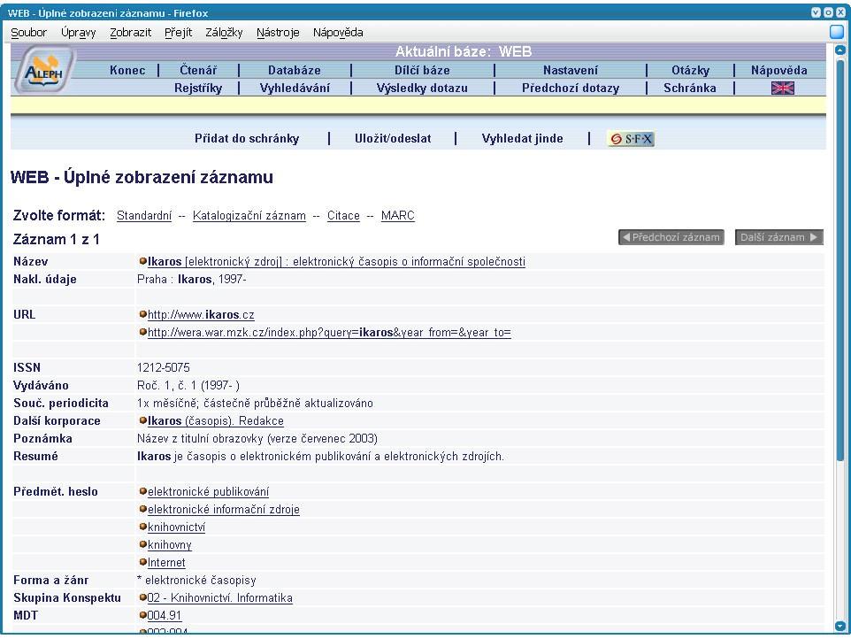Click the Předchozí záznam button
This screenshot has width=851, height=639.
point(671,237)
